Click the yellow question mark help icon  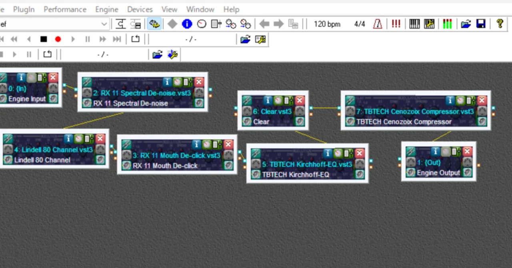click(500, 24)
